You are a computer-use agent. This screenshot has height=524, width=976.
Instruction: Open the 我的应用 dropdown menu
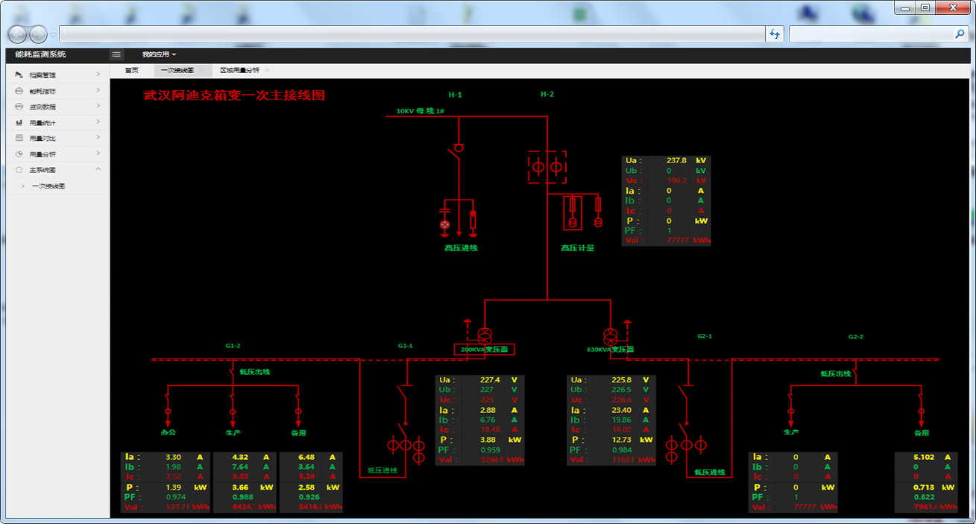(x=159, y=54)
